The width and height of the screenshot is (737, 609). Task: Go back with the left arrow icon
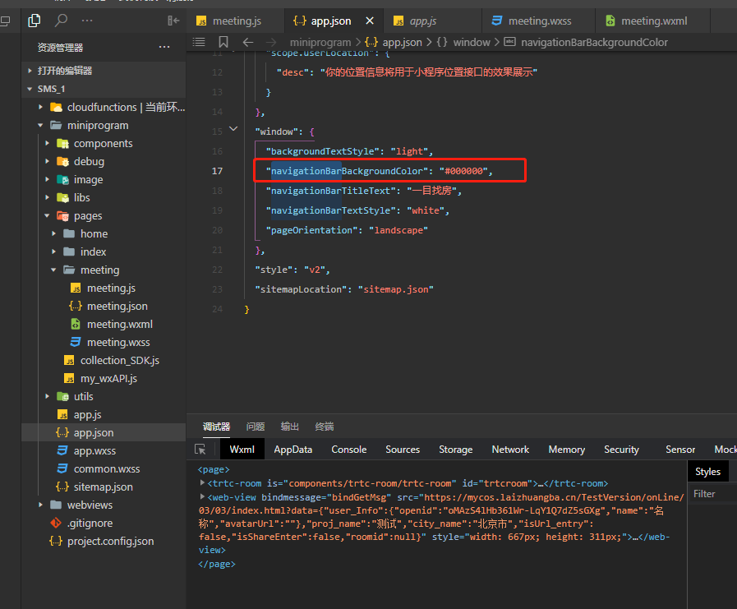click(247, 42)
